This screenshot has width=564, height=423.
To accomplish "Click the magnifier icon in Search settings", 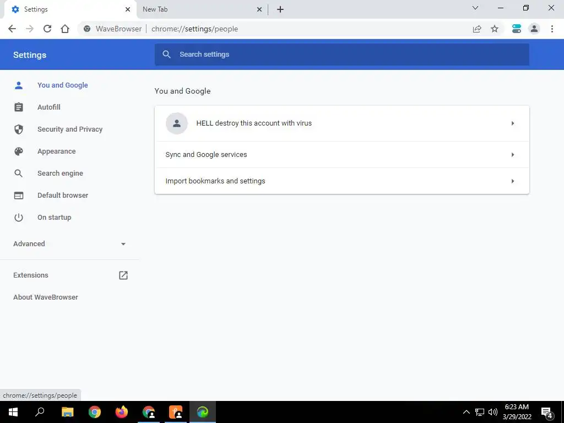I will pyautogui.click(x=166, y=55).
